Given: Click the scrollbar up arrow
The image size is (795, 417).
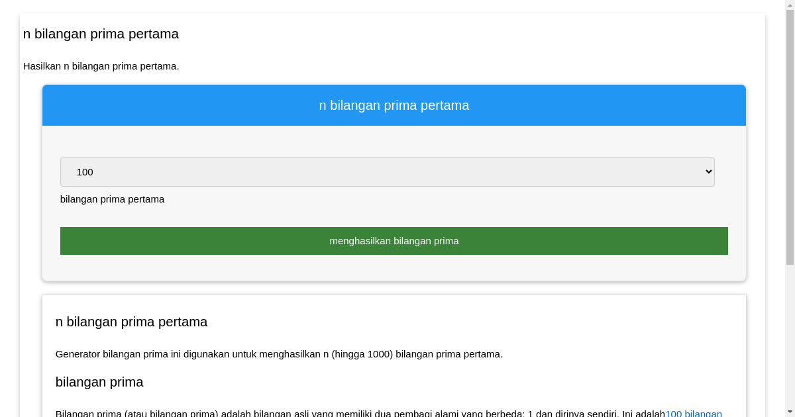Looking at the screenshot, I should pos(789,5).
